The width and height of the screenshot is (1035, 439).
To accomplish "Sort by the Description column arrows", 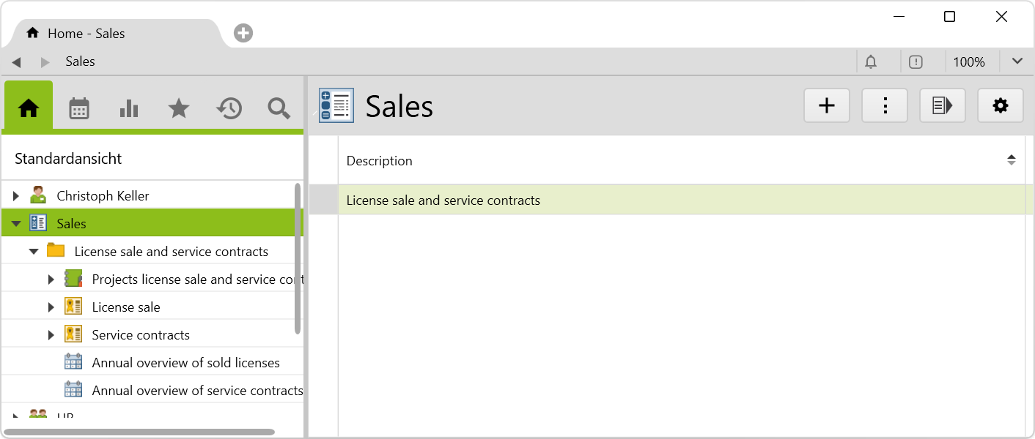I will pos(1011,160).
